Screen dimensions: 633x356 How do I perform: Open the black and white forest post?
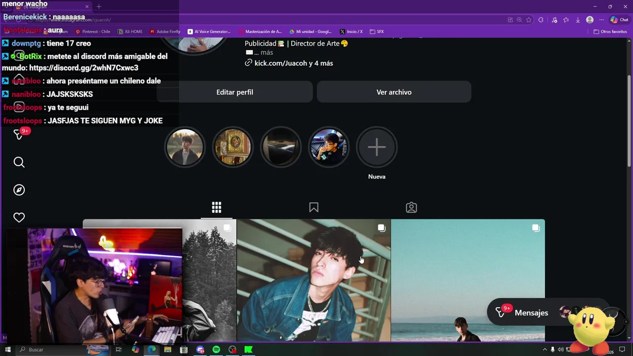(x=209, y=280)
